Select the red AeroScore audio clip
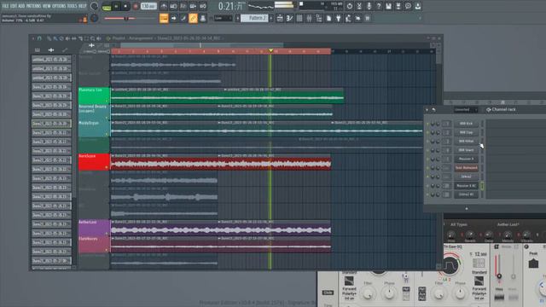The width and height of the screenshot is (546, 307). pyautogui.click(x=221, y=162)
